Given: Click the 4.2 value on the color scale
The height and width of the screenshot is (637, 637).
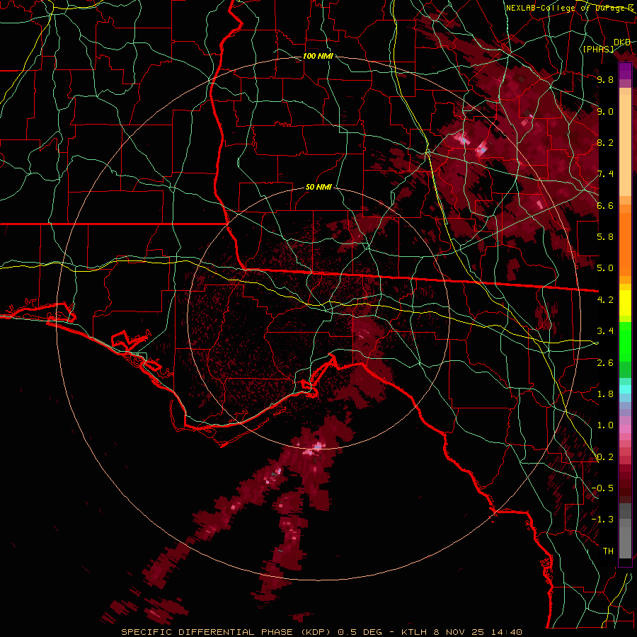Looking at the screenshot, I should coord(605,300).
